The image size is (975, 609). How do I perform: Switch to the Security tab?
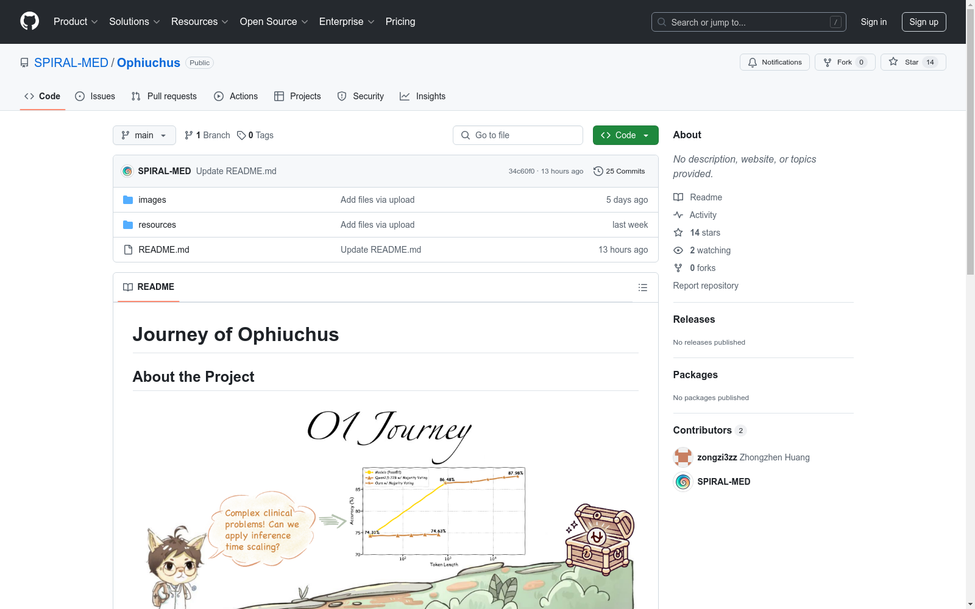361,96
